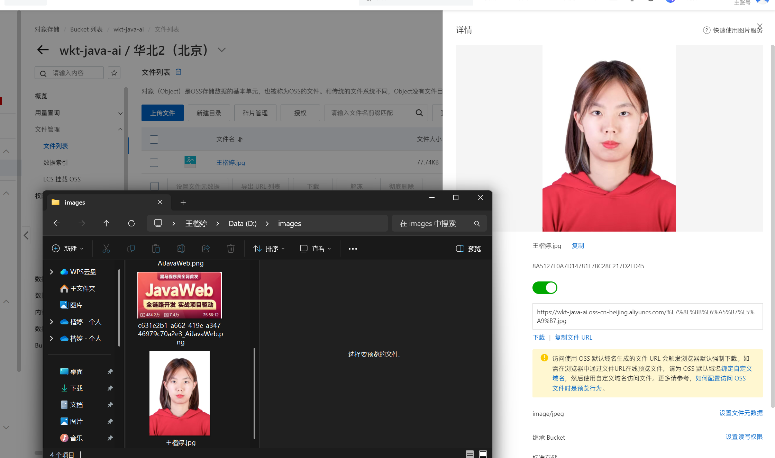
Task: Click the 上传文件 upload button
Action: pos(162,113)
